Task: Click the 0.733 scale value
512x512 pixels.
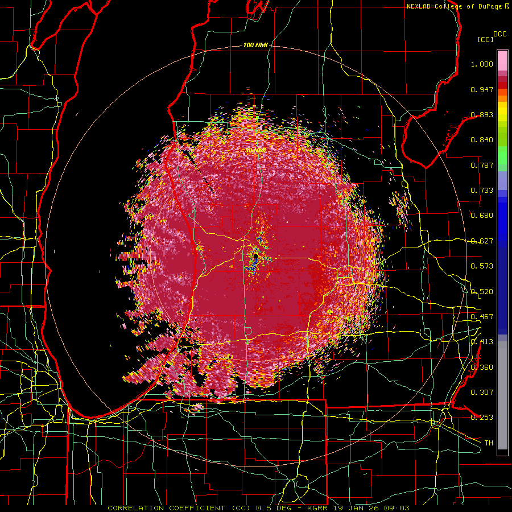Action: click(x=482, y=191)
